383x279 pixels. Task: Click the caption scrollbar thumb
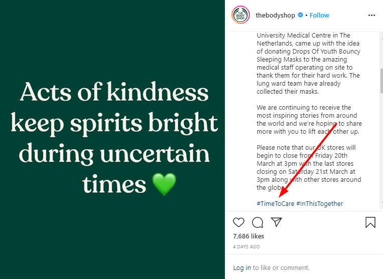(381, 80)
